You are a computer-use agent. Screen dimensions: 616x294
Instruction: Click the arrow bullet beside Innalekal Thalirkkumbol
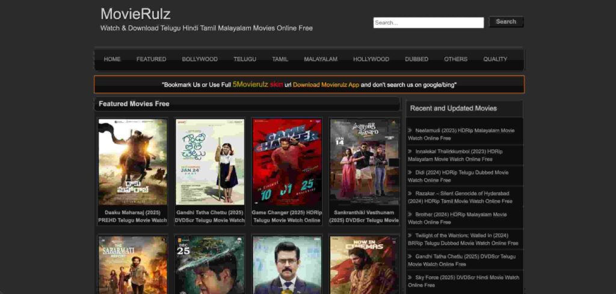(410, 151)
